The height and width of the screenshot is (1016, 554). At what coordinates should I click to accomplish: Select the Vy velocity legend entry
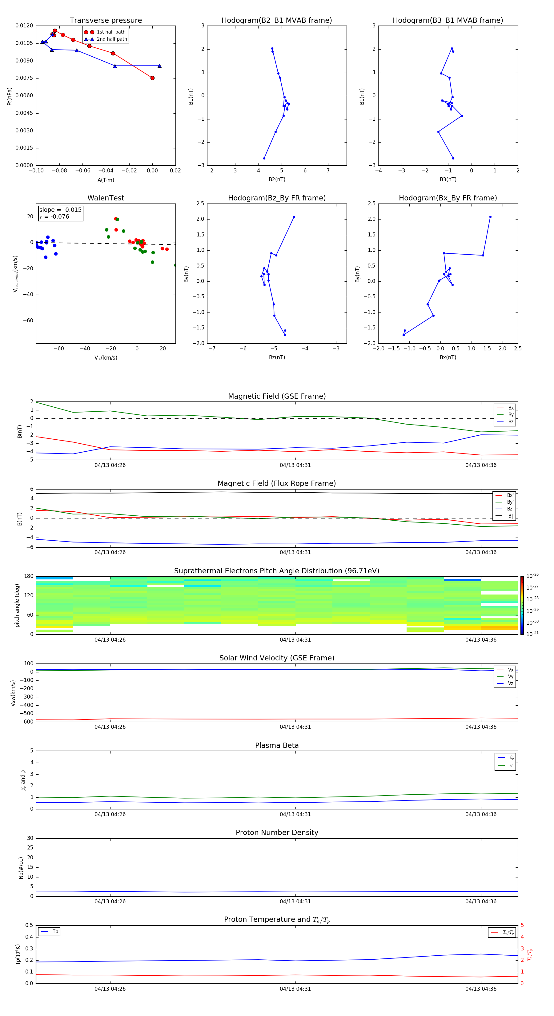pos(505,677)
